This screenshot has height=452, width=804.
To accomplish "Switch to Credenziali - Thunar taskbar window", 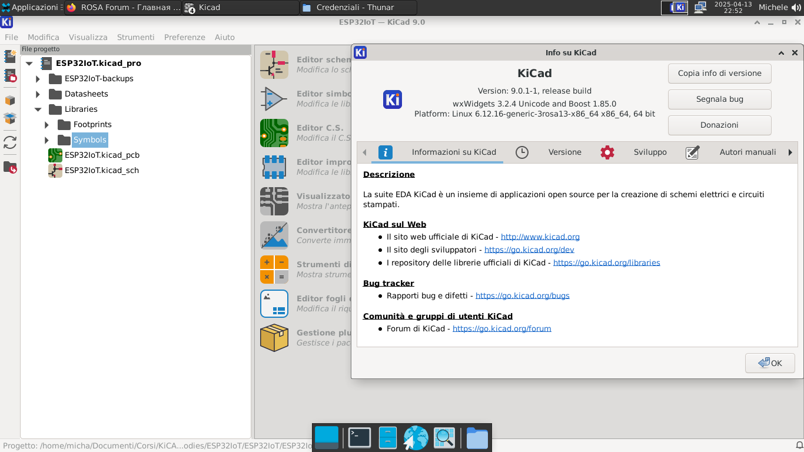I will [358, 8].
